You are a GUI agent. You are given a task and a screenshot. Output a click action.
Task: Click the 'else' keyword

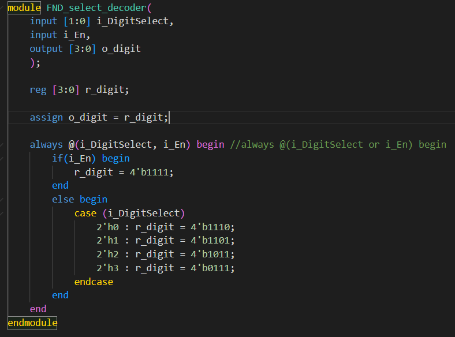[63, 200]
